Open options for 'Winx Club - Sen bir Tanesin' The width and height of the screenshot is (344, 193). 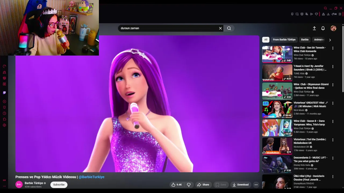pos(333,48)
